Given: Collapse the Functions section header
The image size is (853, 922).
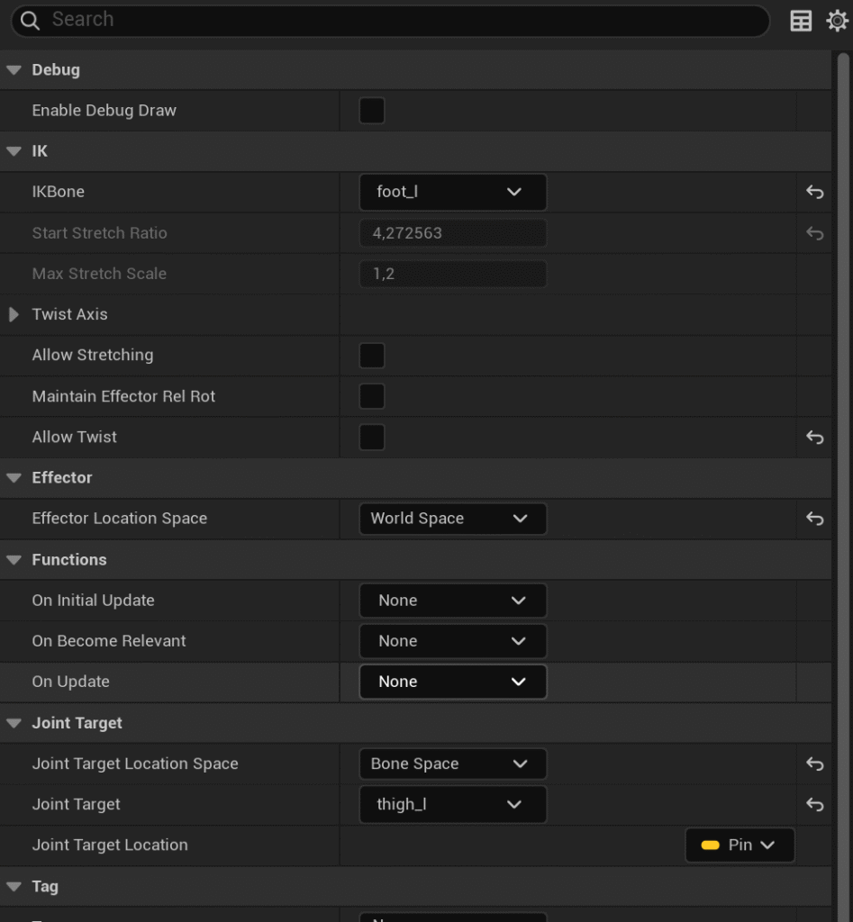Looking at the screenshot, I should click(x=14, y=559).
